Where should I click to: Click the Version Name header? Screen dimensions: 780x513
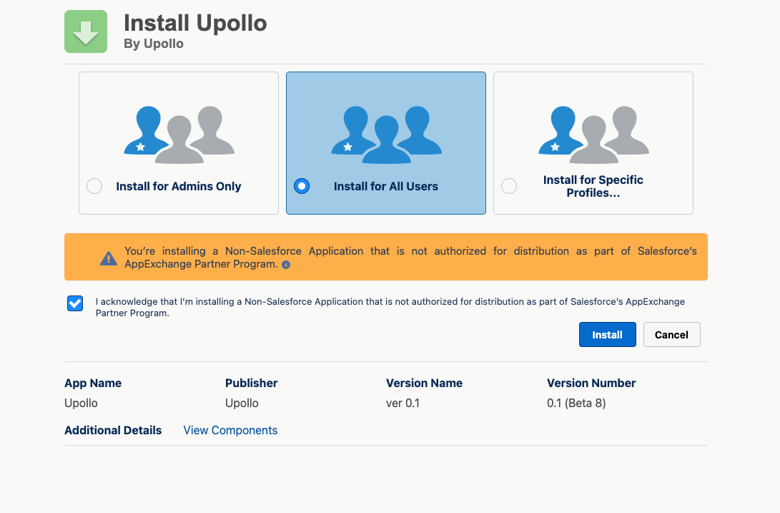click(425, 383)
